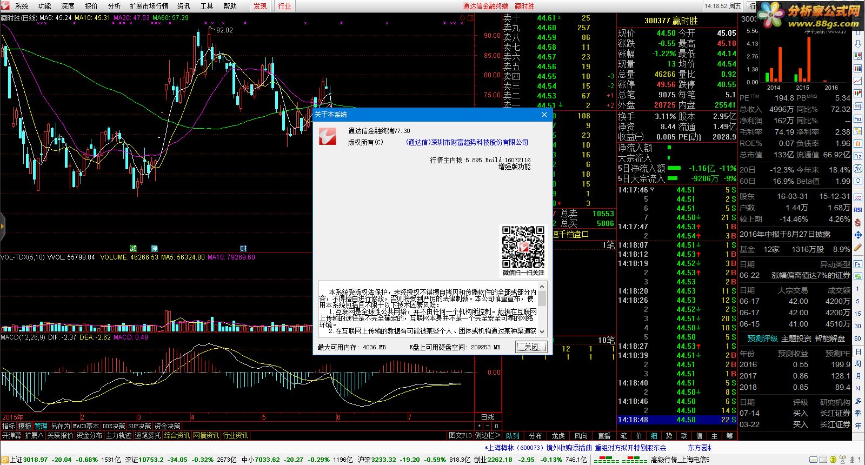Image resolution: width=865 pixels, height=465 pixels.
Task: Zoom out chart with − button
Action: click(488, 426)
